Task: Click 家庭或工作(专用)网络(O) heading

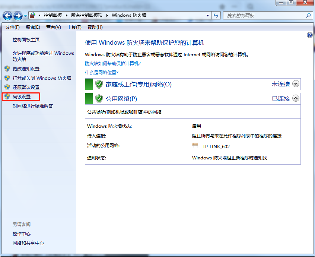Action: [139, 84]
